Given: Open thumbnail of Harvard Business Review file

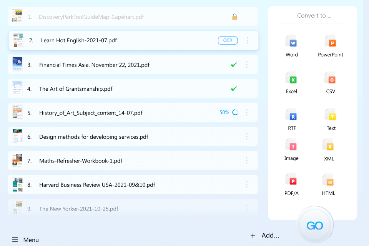Looking at the screenshot, I should pos(17,184).
